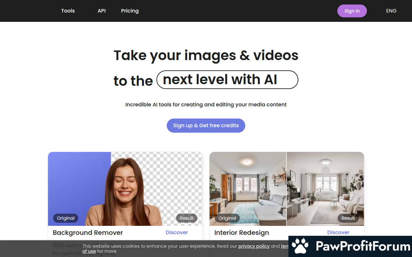Open the Background Remover preview image
Image resolution: width=412 pixels, height=257 pixels.
[x=125, y=189]
